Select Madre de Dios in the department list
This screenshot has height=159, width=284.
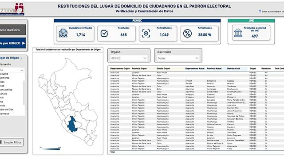pyautogui.click(x=7, y=110)
